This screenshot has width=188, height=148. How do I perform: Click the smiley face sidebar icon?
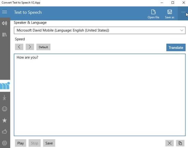(4, 109)
